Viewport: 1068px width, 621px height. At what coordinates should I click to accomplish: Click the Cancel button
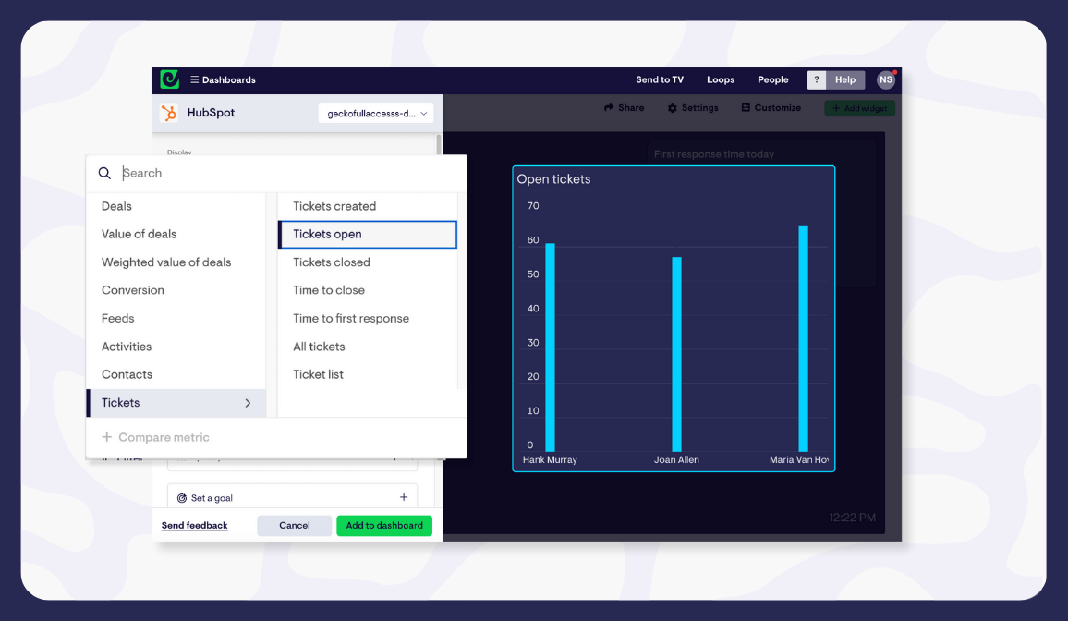point(294,525)
